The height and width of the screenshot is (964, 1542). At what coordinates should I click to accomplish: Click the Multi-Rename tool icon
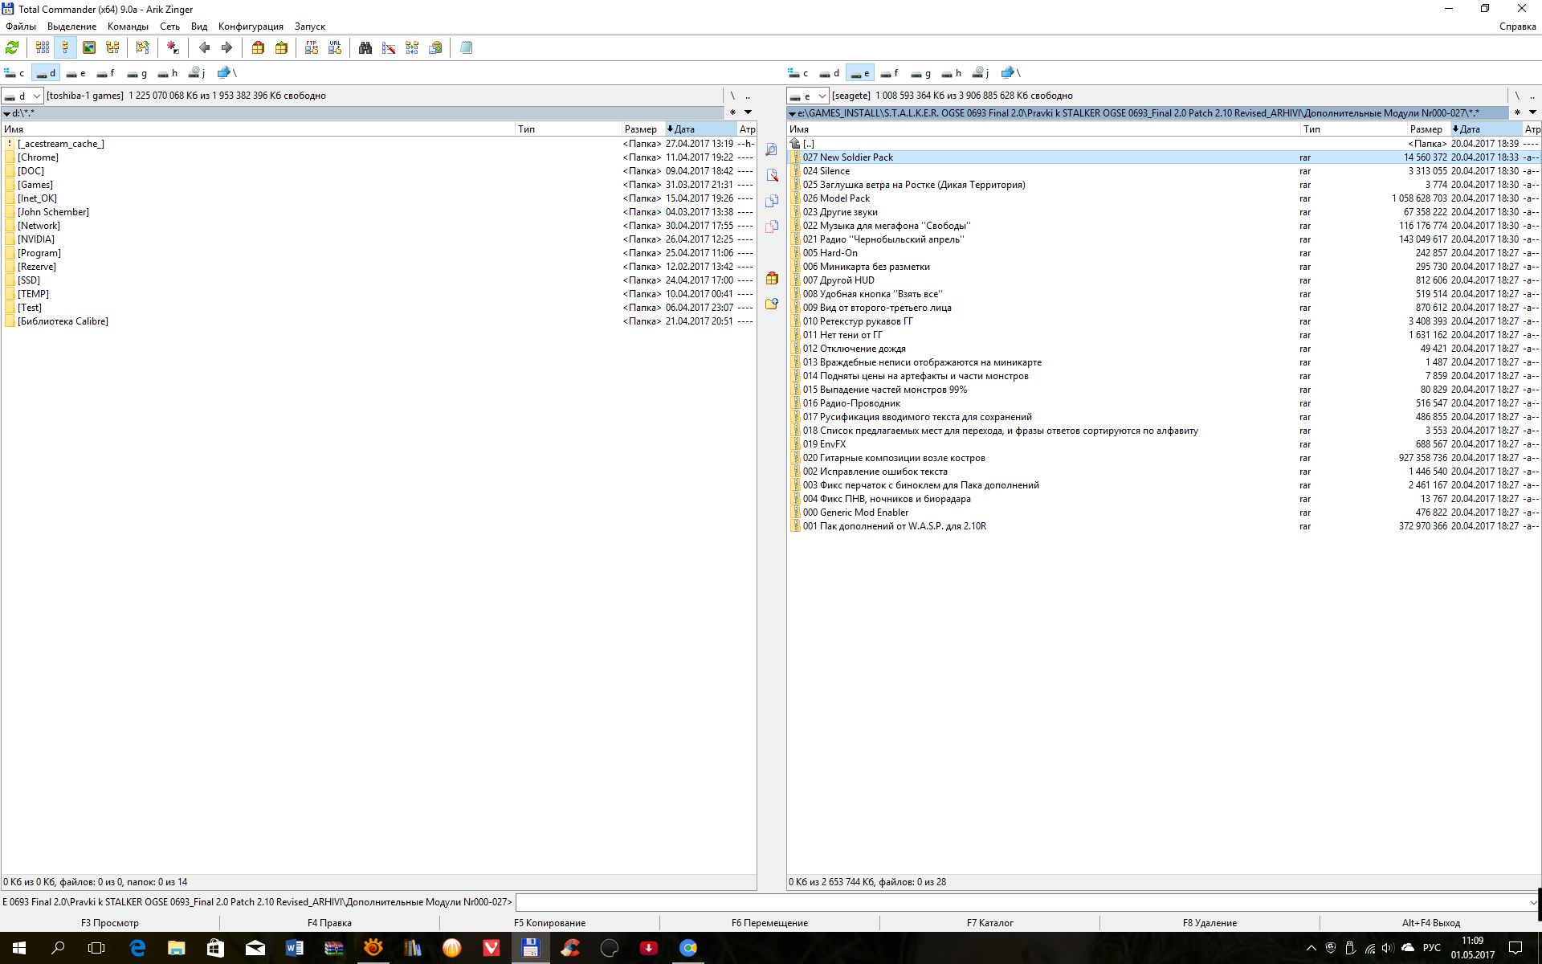click(x=389, y=48)
